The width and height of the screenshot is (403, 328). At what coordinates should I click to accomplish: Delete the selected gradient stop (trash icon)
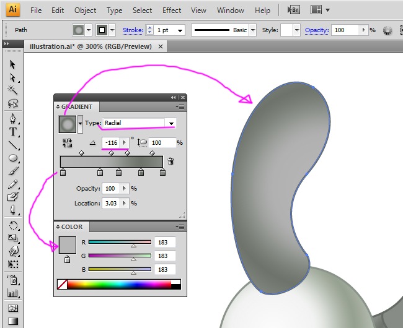(x=170, y=162)
